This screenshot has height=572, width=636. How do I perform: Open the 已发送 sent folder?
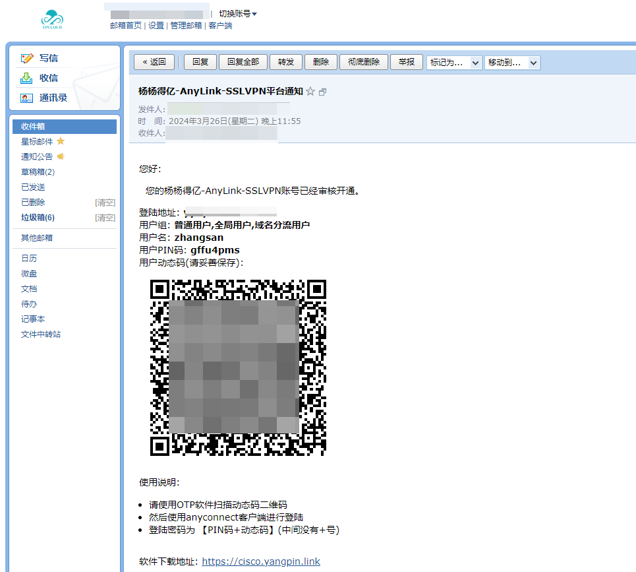(x=33, y=187)
